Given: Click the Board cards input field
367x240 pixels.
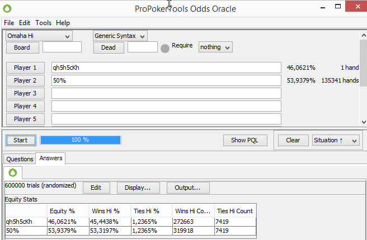Looking at the screenshot, I should pos(62,47).
